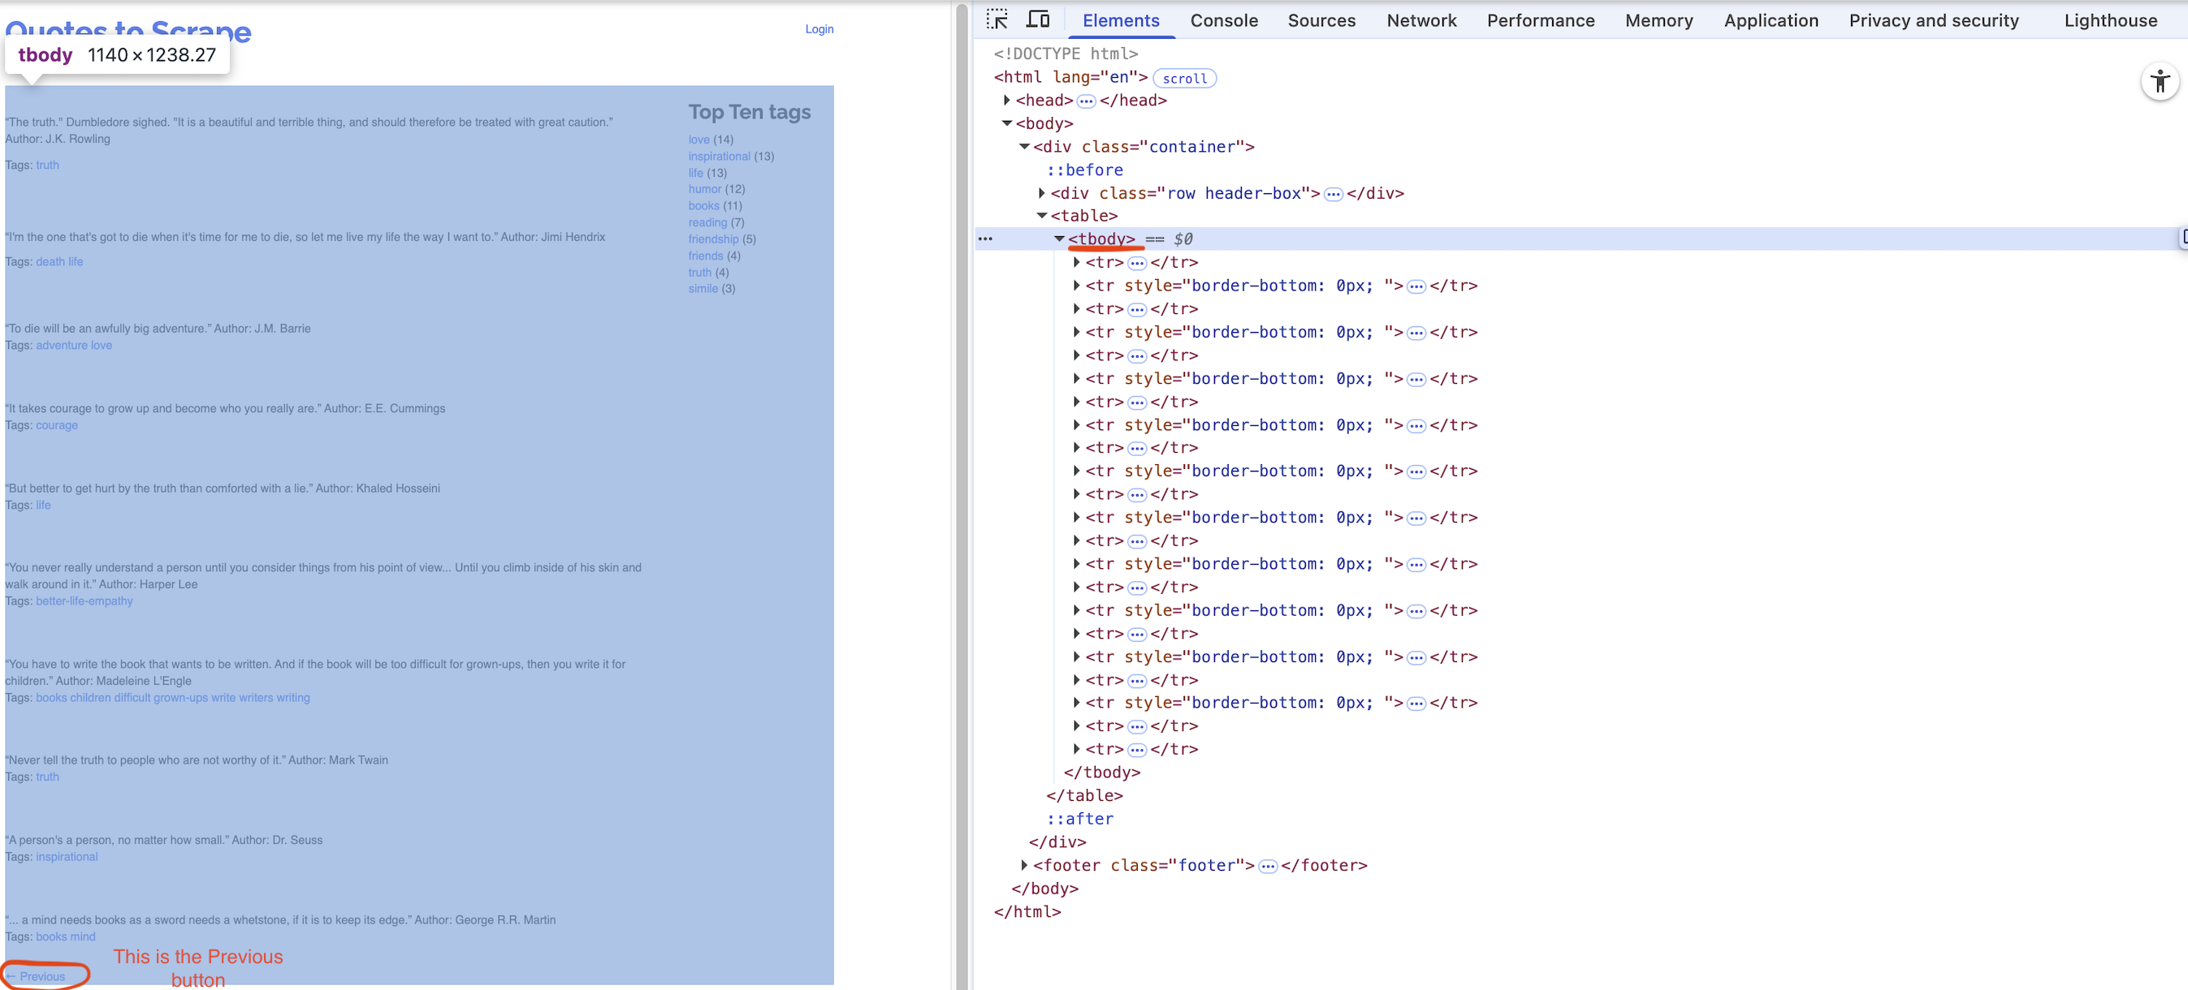Click ellipsis badge in header-box div
The width and height of the screenshot is (2188, 990).
[1333, 194]
